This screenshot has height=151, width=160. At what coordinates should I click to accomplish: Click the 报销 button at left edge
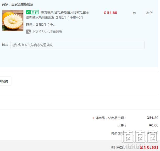point(5,81)
